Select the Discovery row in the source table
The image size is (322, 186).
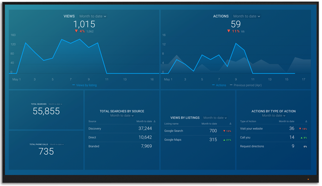(x=122, y=129)
